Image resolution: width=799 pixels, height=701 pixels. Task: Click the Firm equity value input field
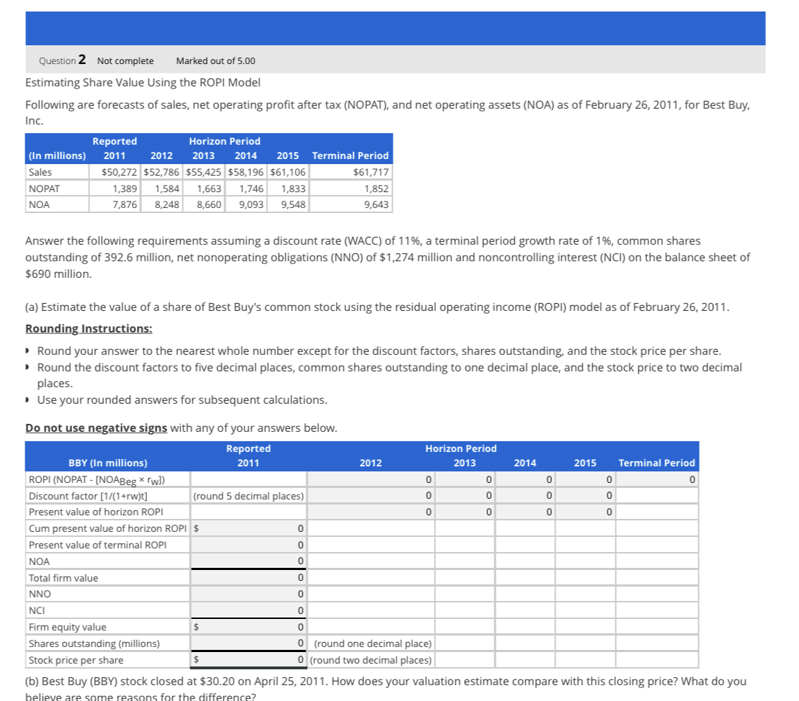[249, 626]
